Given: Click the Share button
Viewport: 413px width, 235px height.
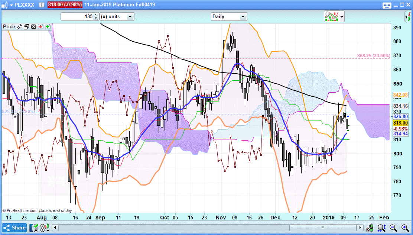Looking at the screenshot, I should pyautogui.click(x=14, y=228).
